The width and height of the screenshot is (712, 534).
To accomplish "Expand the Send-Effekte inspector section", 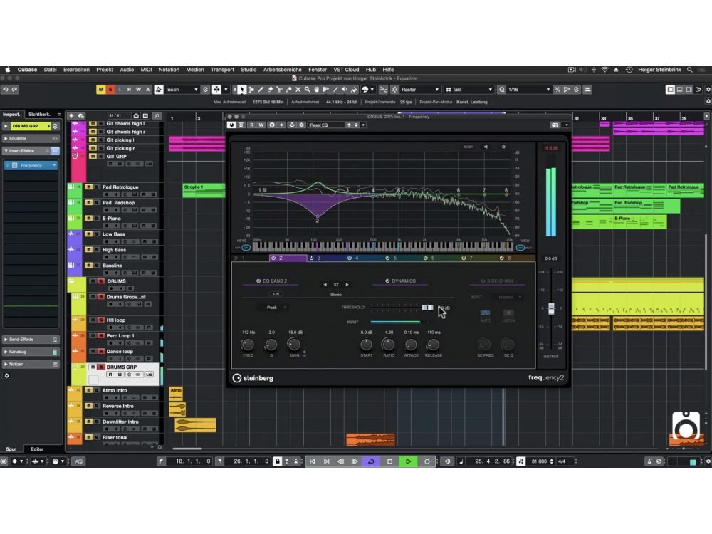I will (x=31, y=340).
